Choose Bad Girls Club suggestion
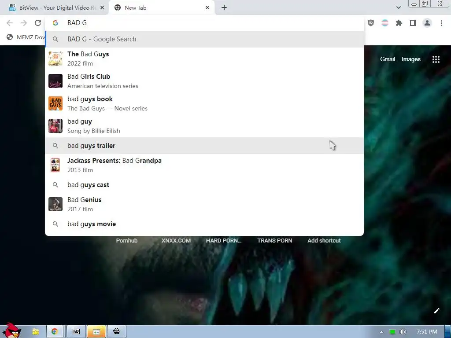 tap(204, 81)
